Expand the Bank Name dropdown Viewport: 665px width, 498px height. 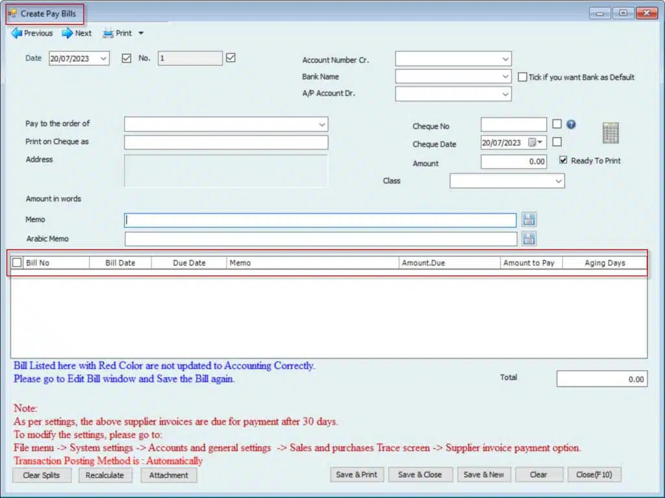click(505, 77)
